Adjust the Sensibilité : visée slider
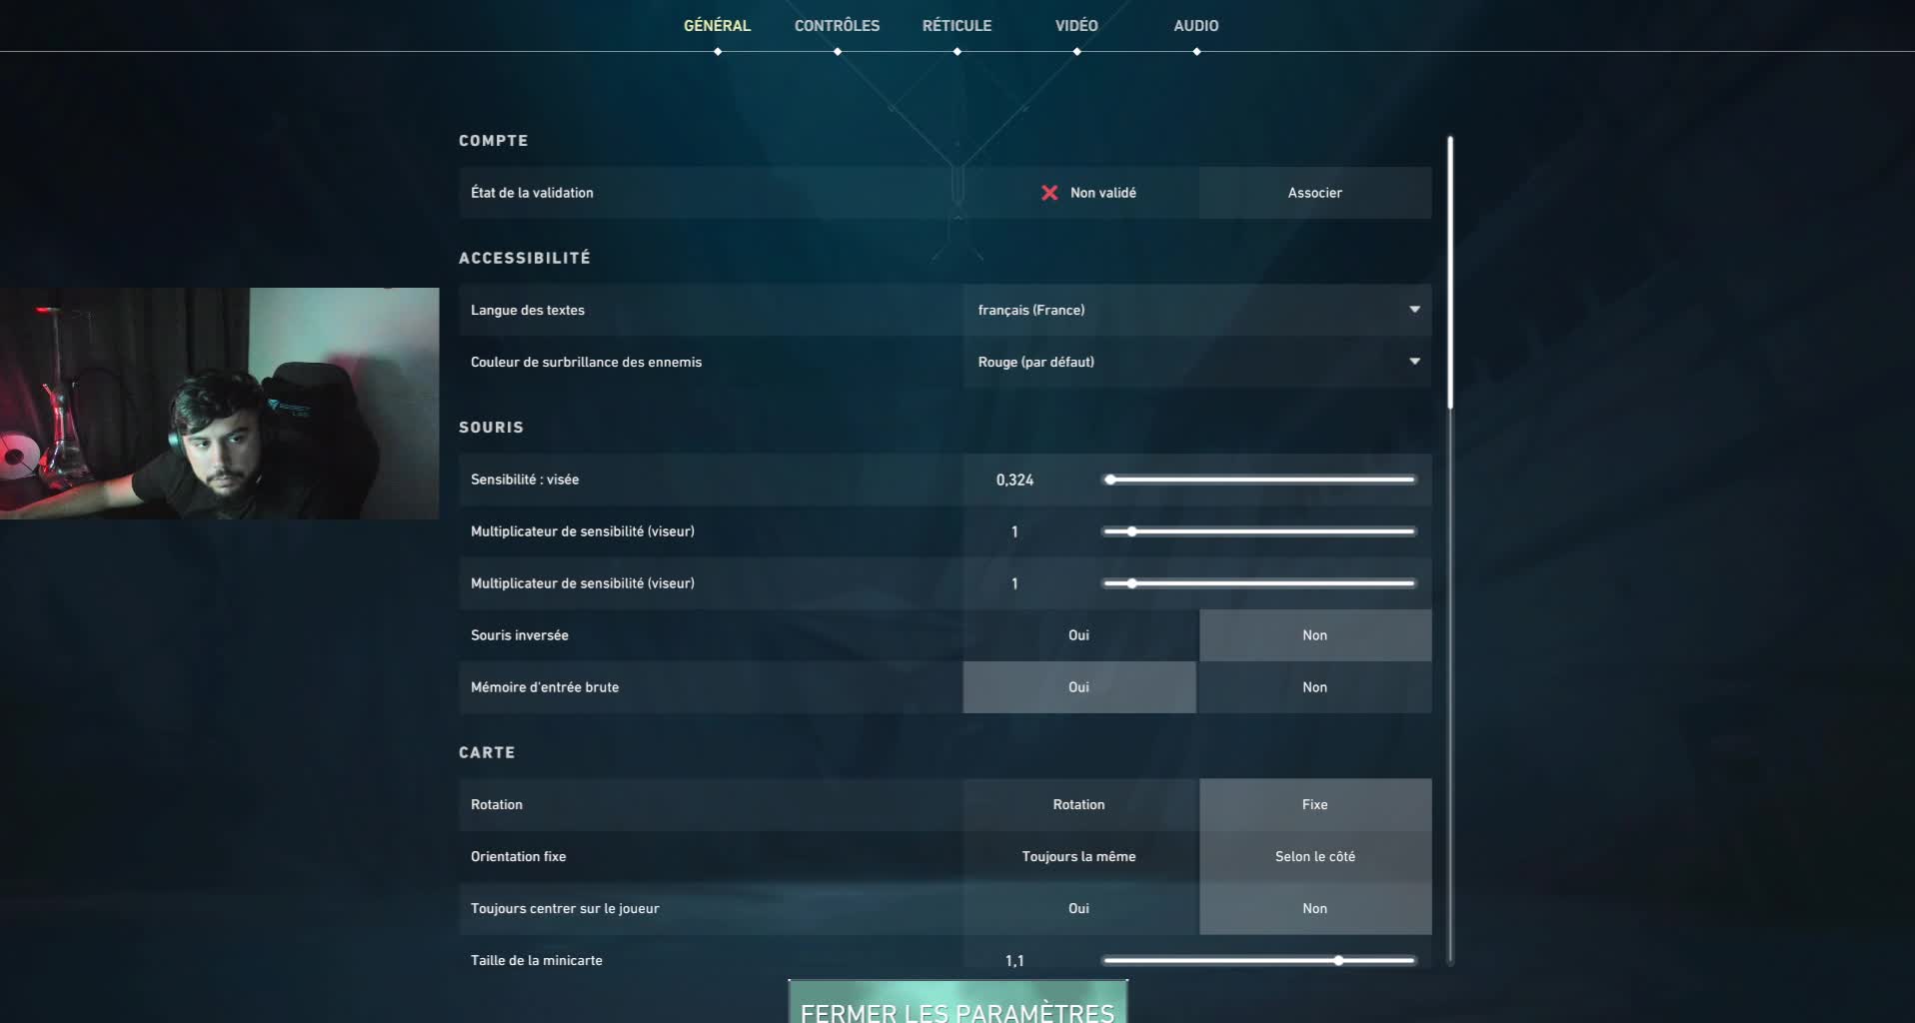 (x=1259, y=480)
